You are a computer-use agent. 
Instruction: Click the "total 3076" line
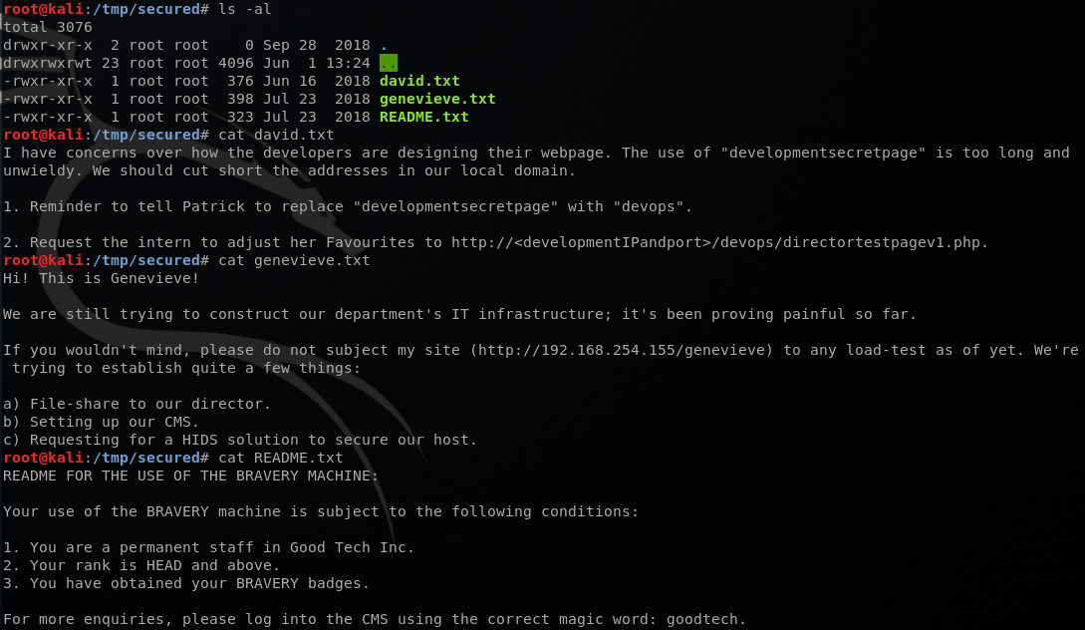coord(48,27)
